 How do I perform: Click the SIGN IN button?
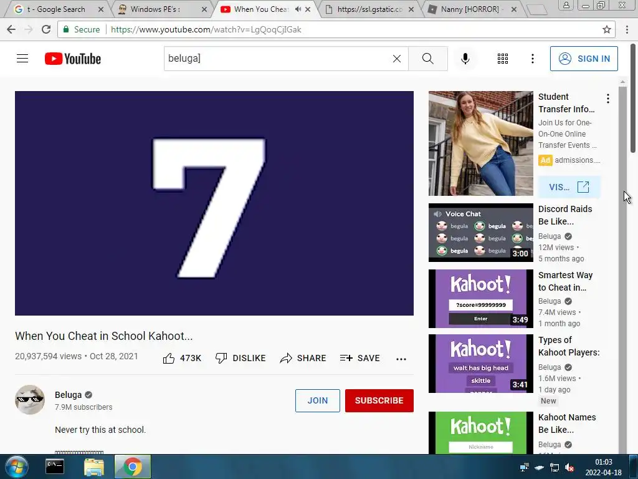584,59
